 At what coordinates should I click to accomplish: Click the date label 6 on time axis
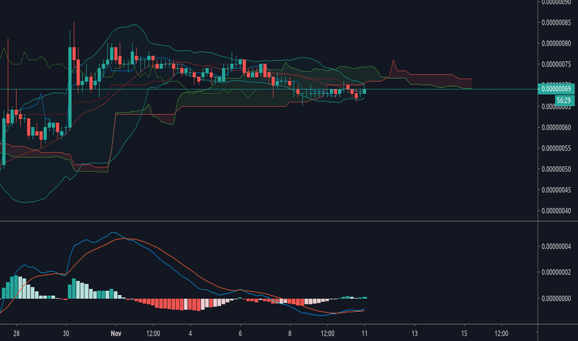(x=241, y=334)
